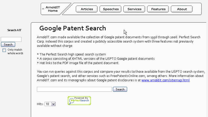
Task: Click the Search AIT sidebar label
Action: pos(14,30)
